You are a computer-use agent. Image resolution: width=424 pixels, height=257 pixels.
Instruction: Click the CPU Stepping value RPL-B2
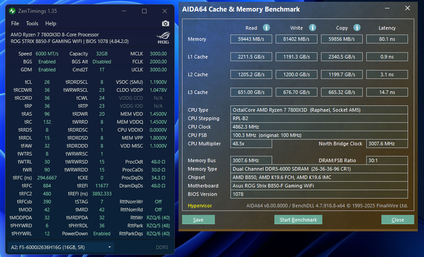point(319,118)
